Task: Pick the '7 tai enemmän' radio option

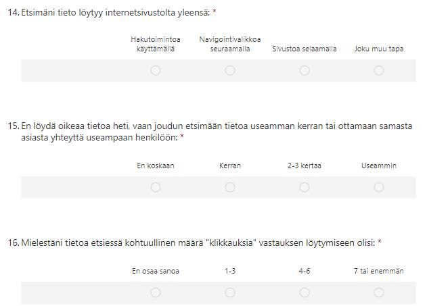Action: pos(379,292)
